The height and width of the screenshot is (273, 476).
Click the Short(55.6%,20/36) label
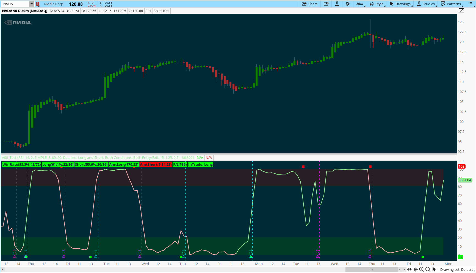[91, 164]
